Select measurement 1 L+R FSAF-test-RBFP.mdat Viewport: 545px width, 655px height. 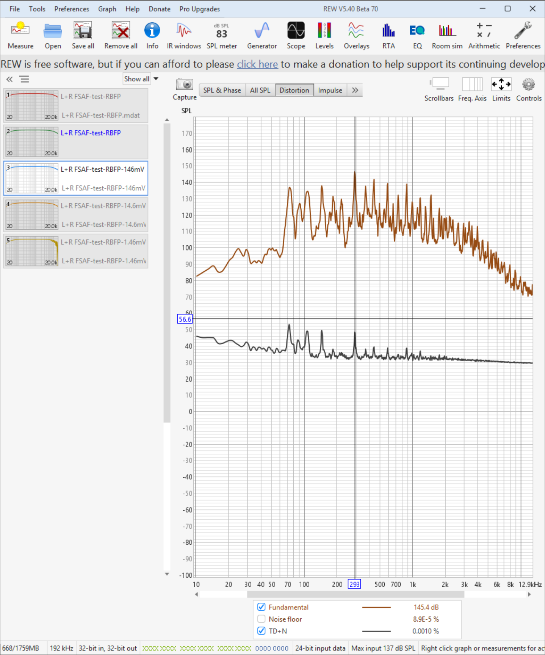[76, 106]
